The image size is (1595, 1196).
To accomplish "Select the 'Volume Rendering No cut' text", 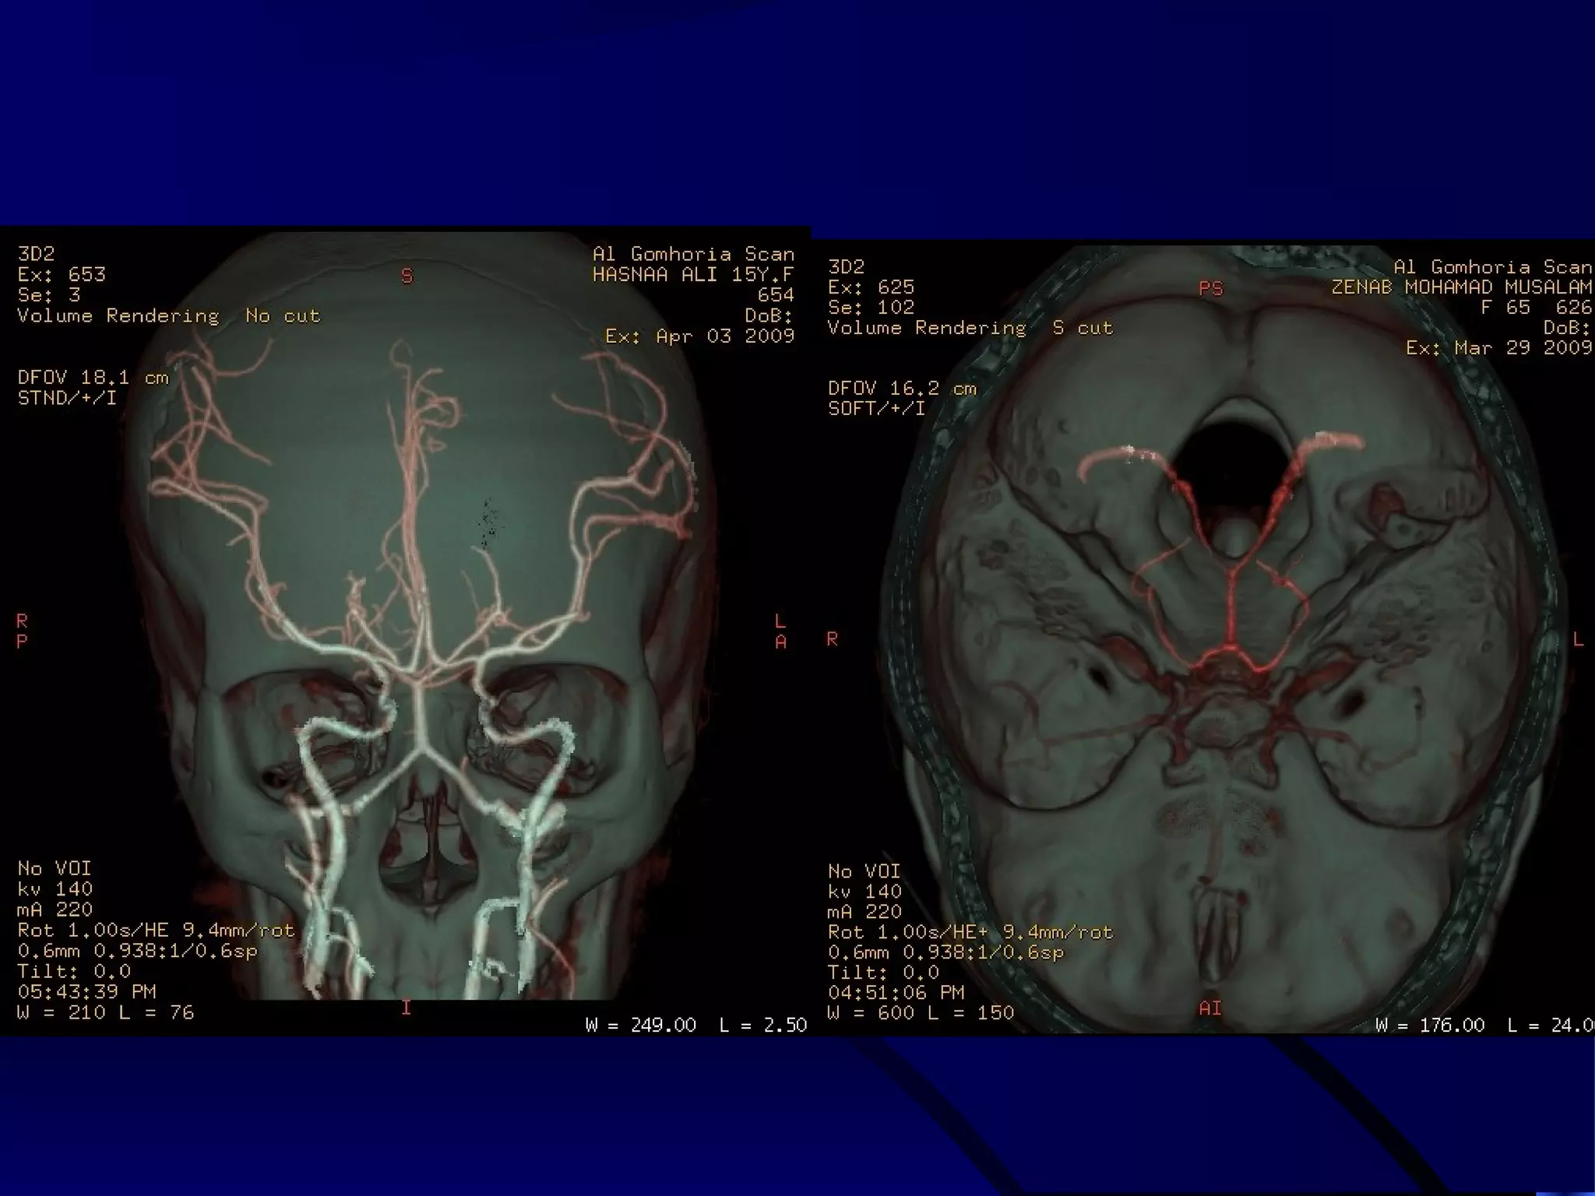I will tap(168, 315).
